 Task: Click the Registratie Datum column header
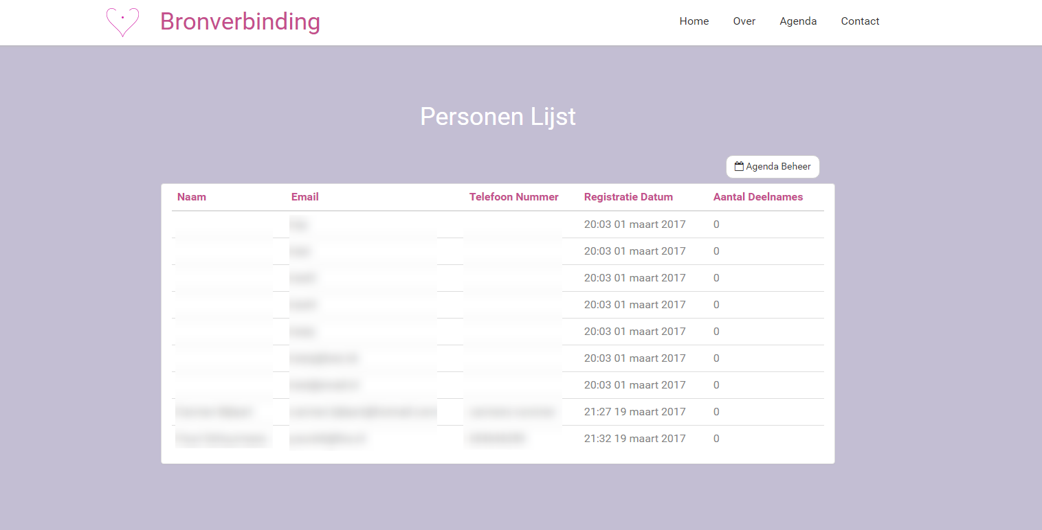tap(628, 197)
